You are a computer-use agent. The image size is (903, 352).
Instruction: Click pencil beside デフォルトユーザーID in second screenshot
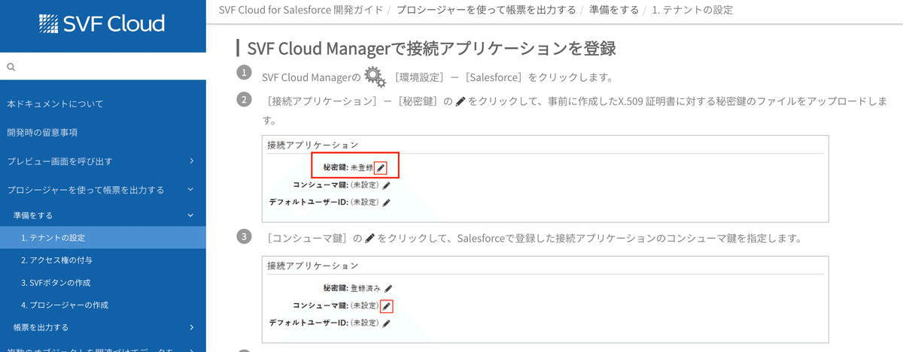pos(386,323)
